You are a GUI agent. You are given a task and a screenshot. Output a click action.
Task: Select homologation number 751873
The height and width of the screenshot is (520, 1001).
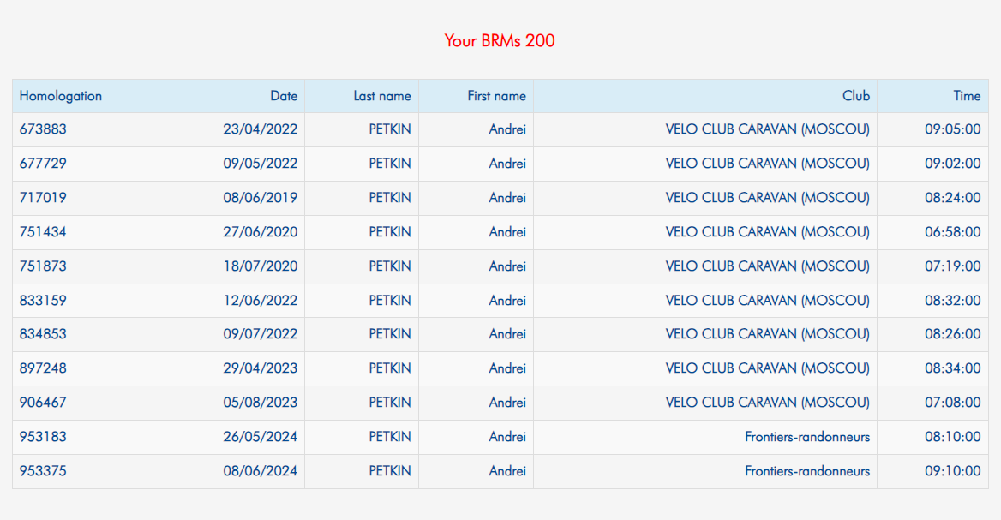[x=43, y=266]
